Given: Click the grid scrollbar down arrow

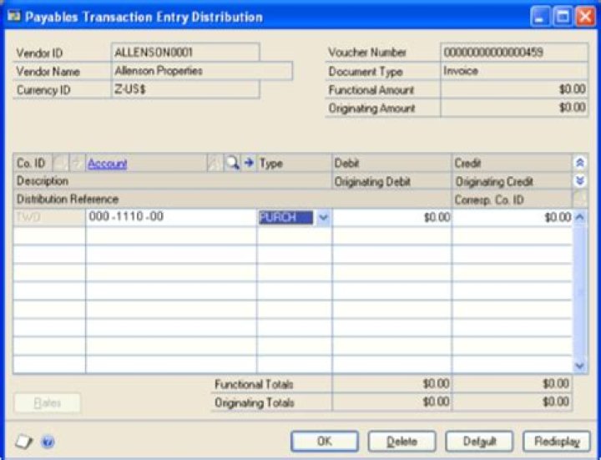Looking at the screenshot, I should click(x=581, y=365).
